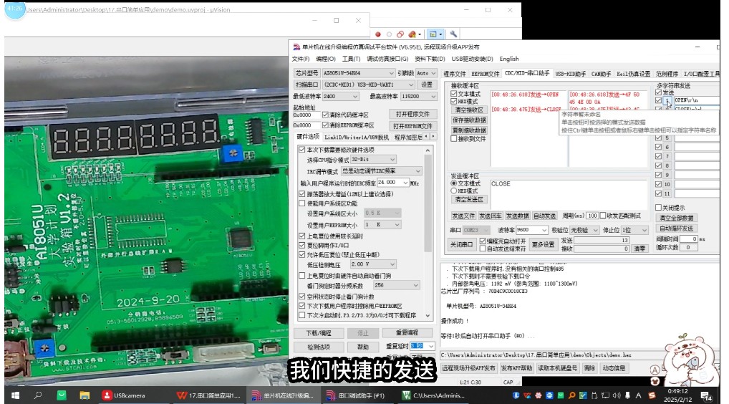Click multi-string send button number 10

click(x=667, y=184)
